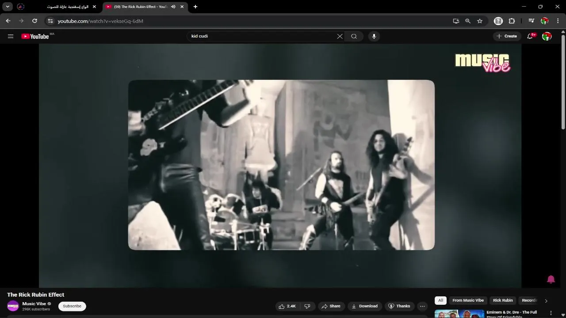The width and height of the screenshot is (566, 318).
Task: Go forward in browser history
Action: click(21, 21)
